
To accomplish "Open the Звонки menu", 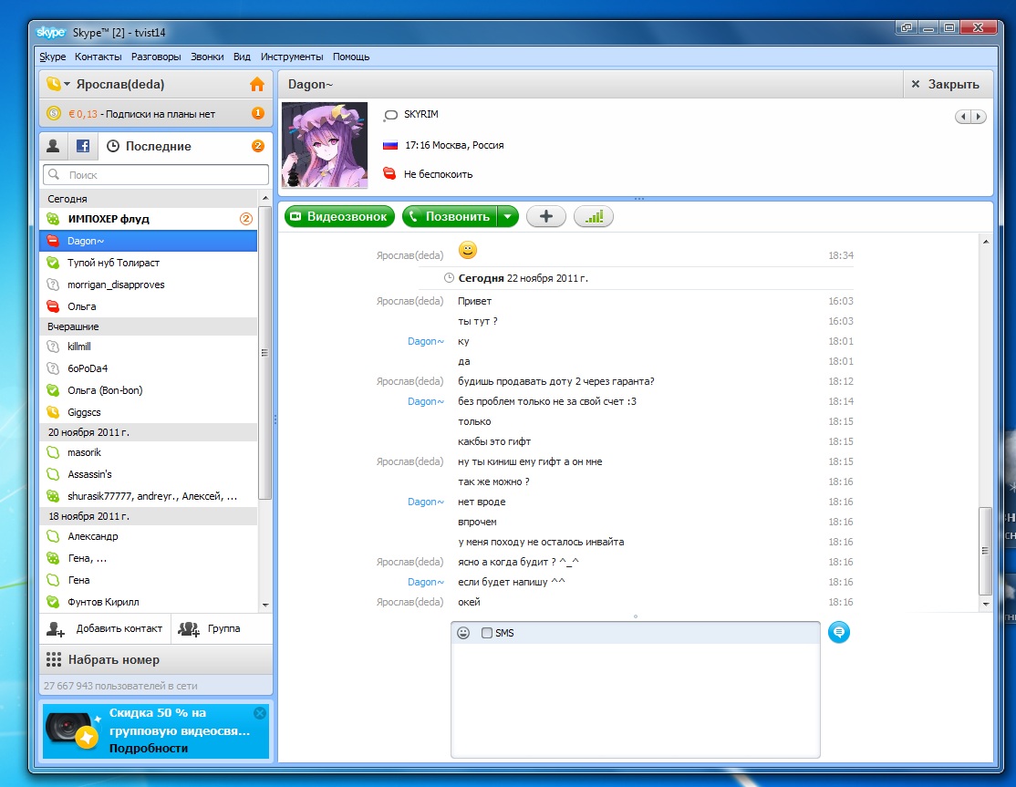I will tap(207, 57).
